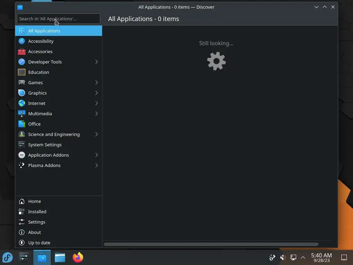Open Discover Settings page

pos(59,222)
